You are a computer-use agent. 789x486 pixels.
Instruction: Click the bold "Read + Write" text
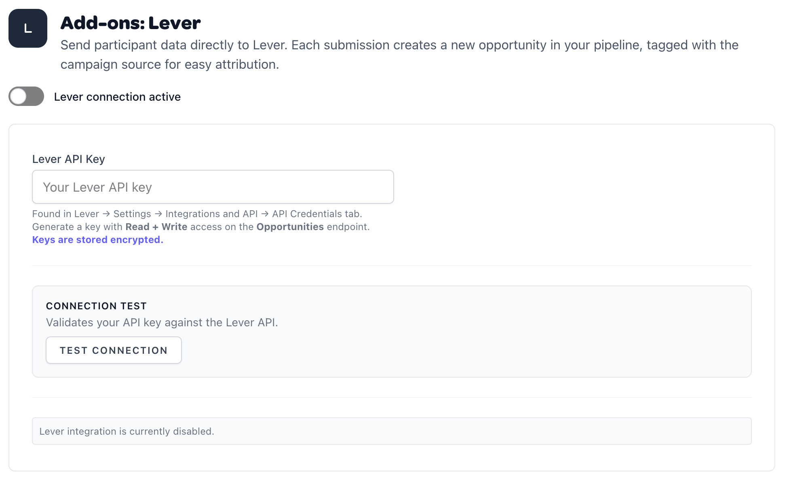pos(156,227)
